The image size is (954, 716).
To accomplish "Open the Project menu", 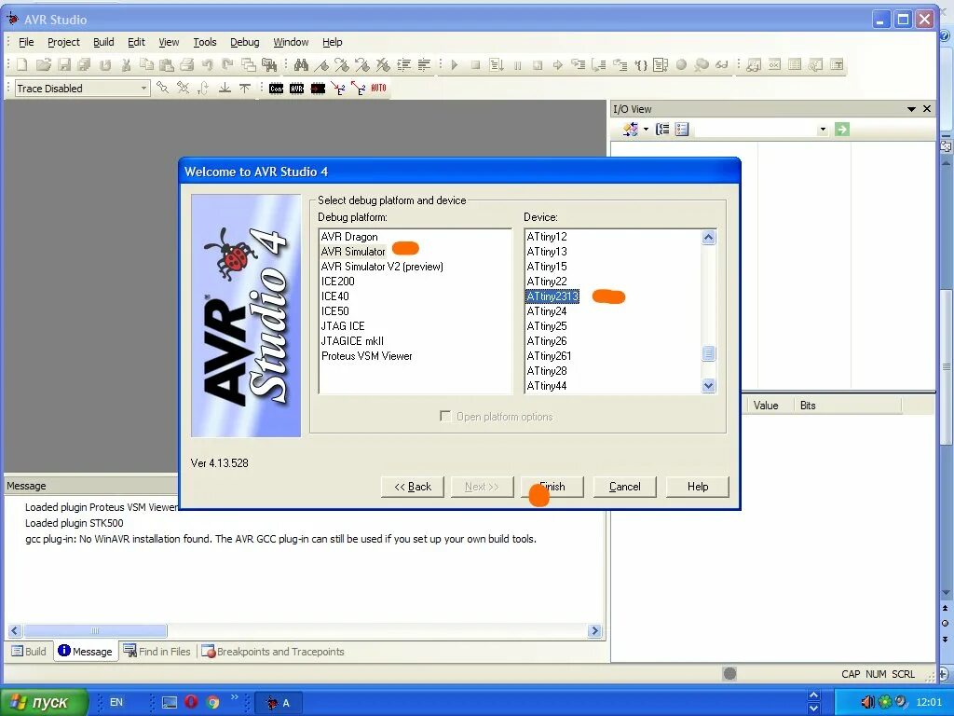I will pyautogui.click(x=64, y=42).
